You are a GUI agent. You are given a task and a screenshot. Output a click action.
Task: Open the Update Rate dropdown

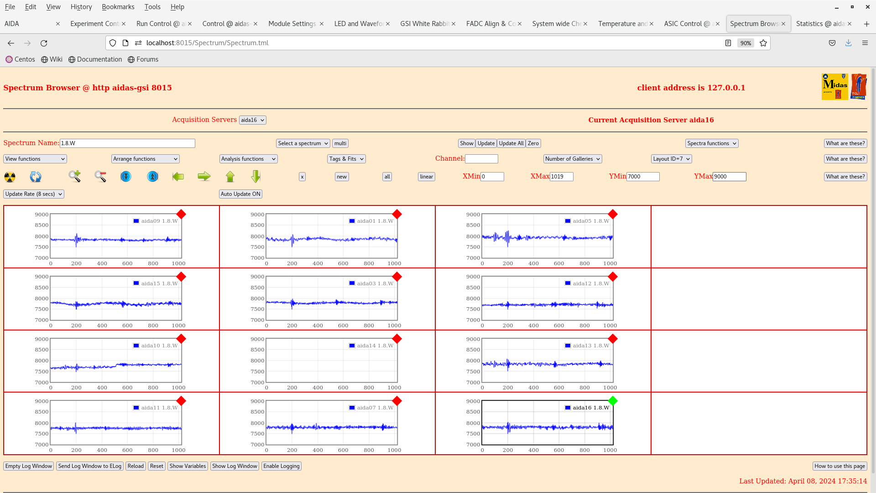pos(34,194)
